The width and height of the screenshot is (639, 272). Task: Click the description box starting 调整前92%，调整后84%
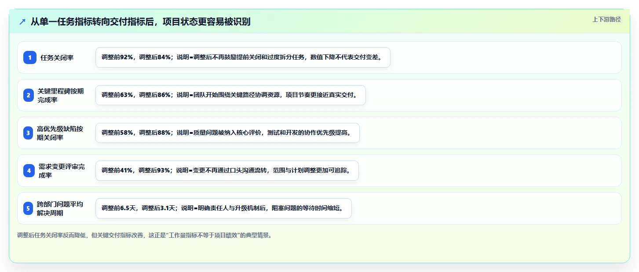point(243,57)
